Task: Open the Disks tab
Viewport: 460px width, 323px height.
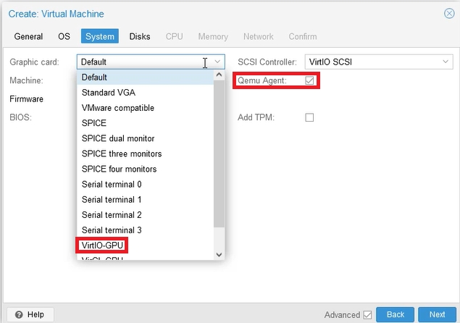Action: coord(140,36)
